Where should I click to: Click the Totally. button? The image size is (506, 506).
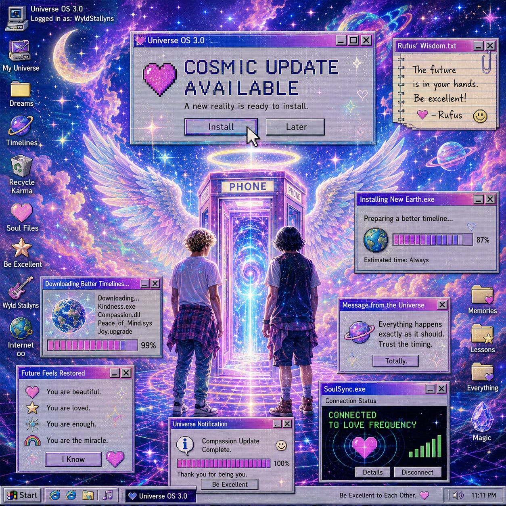395,361
